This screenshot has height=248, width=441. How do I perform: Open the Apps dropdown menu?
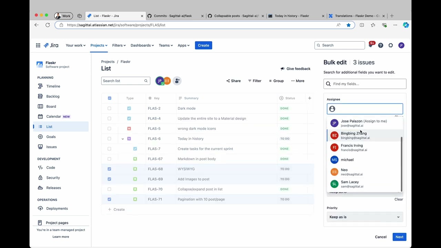184,45
